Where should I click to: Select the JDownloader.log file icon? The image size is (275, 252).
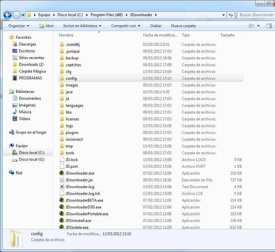point(62,186)
